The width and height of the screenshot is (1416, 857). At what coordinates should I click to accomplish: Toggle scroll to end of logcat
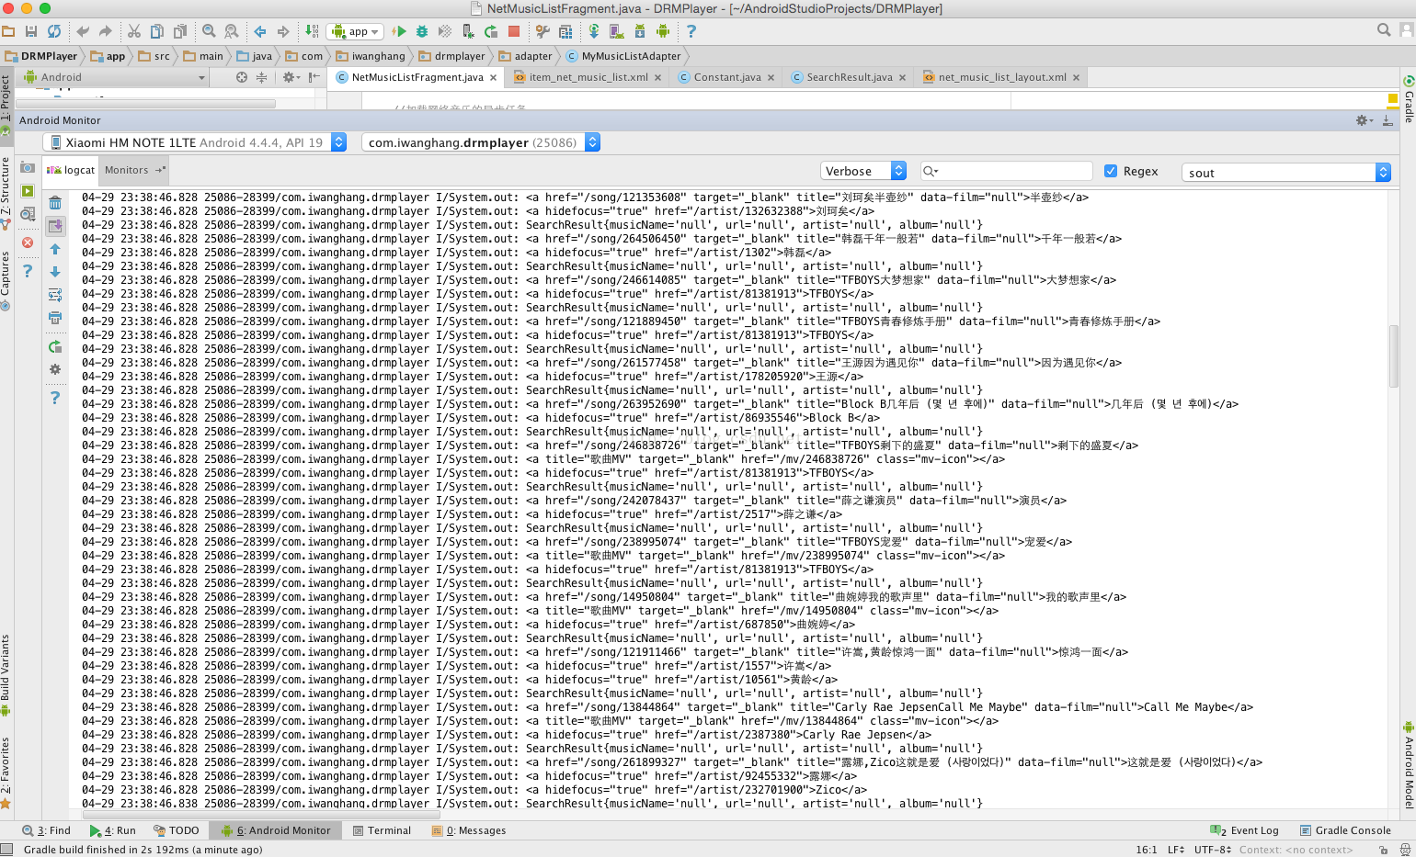point(55,226)
